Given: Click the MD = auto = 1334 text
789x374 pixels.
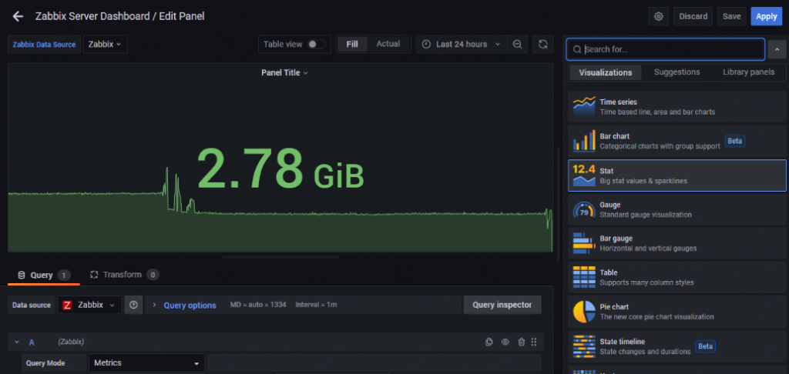Looking at the screenshot, I should click(x=258, y=306).
